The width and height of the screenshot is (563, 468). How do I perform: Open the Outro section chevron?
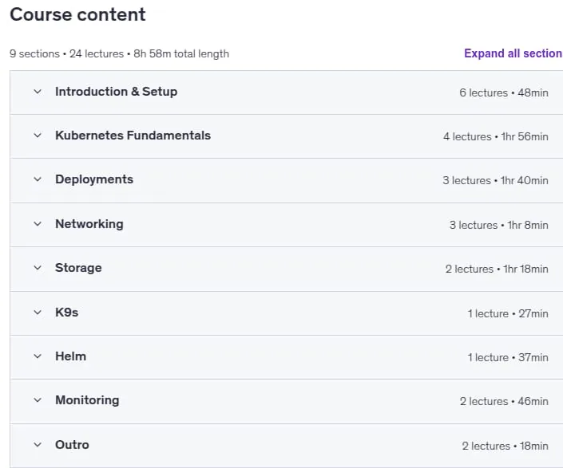pos(38,445)
